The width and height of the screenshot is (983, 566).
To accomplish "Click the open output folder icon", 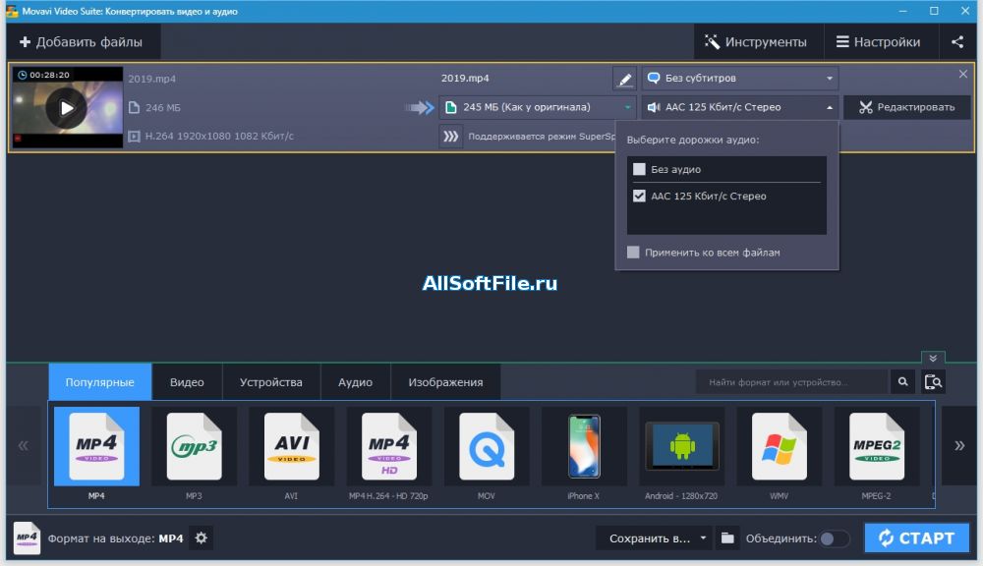I will pyautogui.click(x=727, y=538).
